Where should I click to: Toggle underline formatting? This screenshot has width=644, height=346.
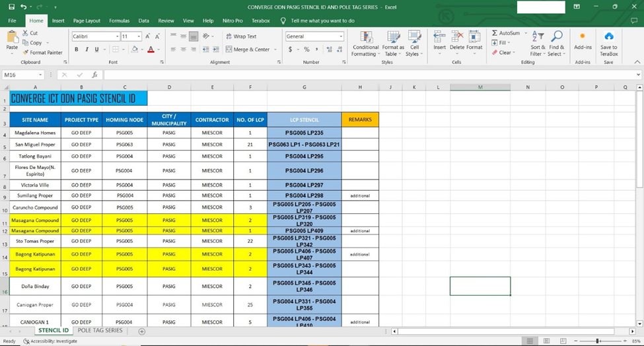96,50
